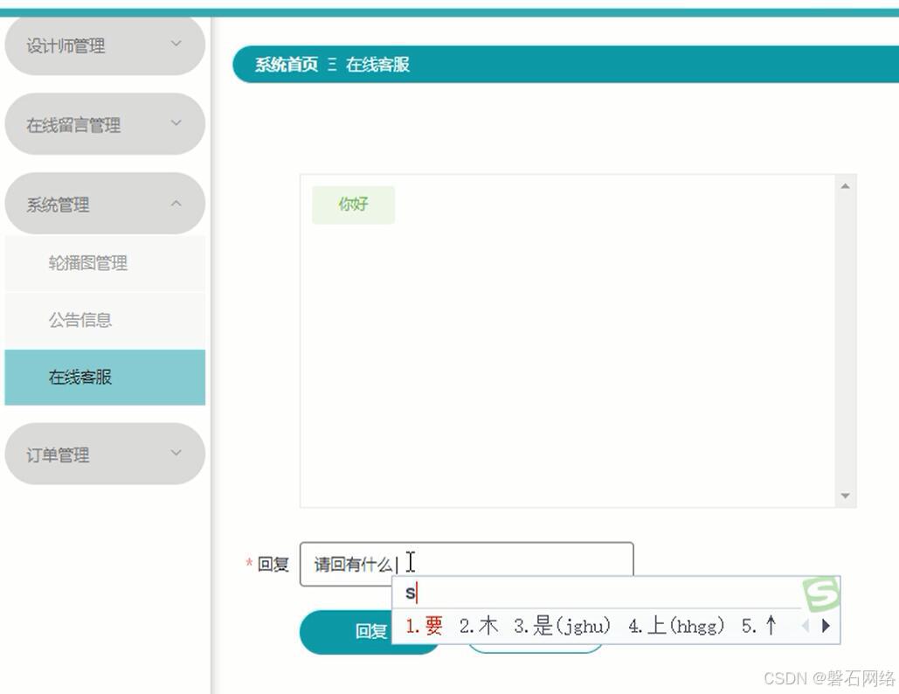
Task: Click the 你好 chat message bubble
Action: tap(352, 204)
